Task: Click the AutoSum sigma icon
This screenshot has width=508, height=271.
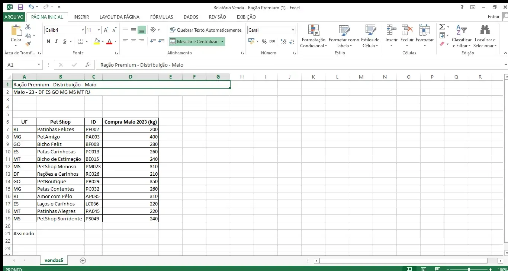Action: tap(442, 27)
